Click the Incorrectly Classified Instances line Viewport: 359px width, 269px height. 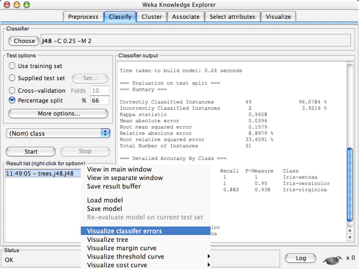click(x=223, y=108)
